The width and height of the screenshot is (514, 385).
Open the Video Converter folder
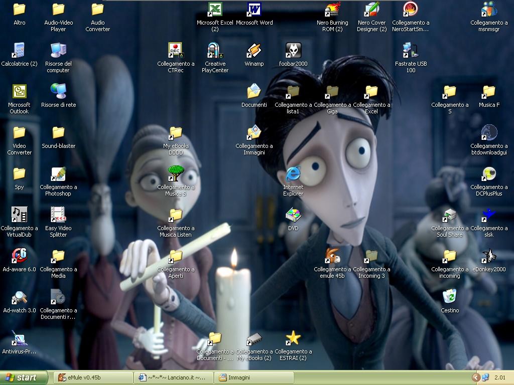[20, 133]
